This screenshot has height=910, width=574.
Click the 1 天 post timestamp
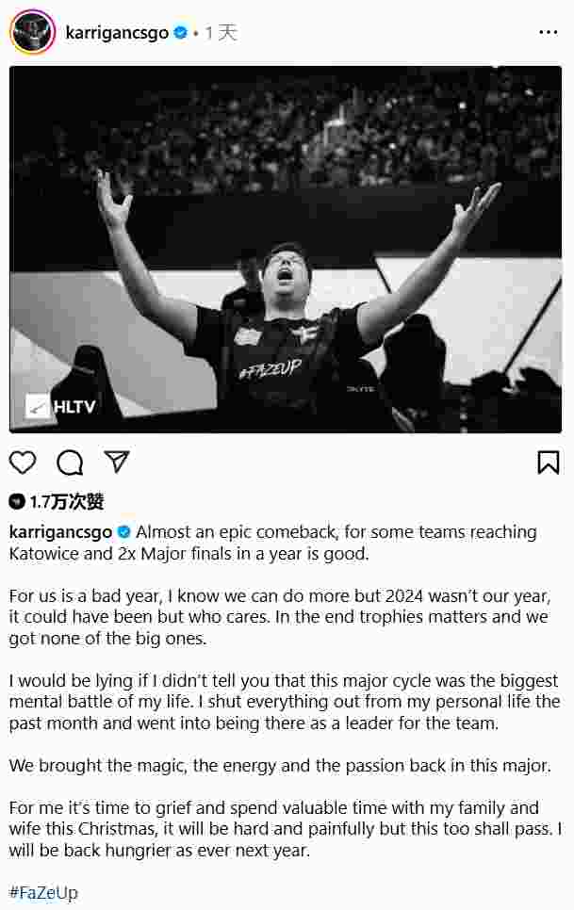pos(221,33)
